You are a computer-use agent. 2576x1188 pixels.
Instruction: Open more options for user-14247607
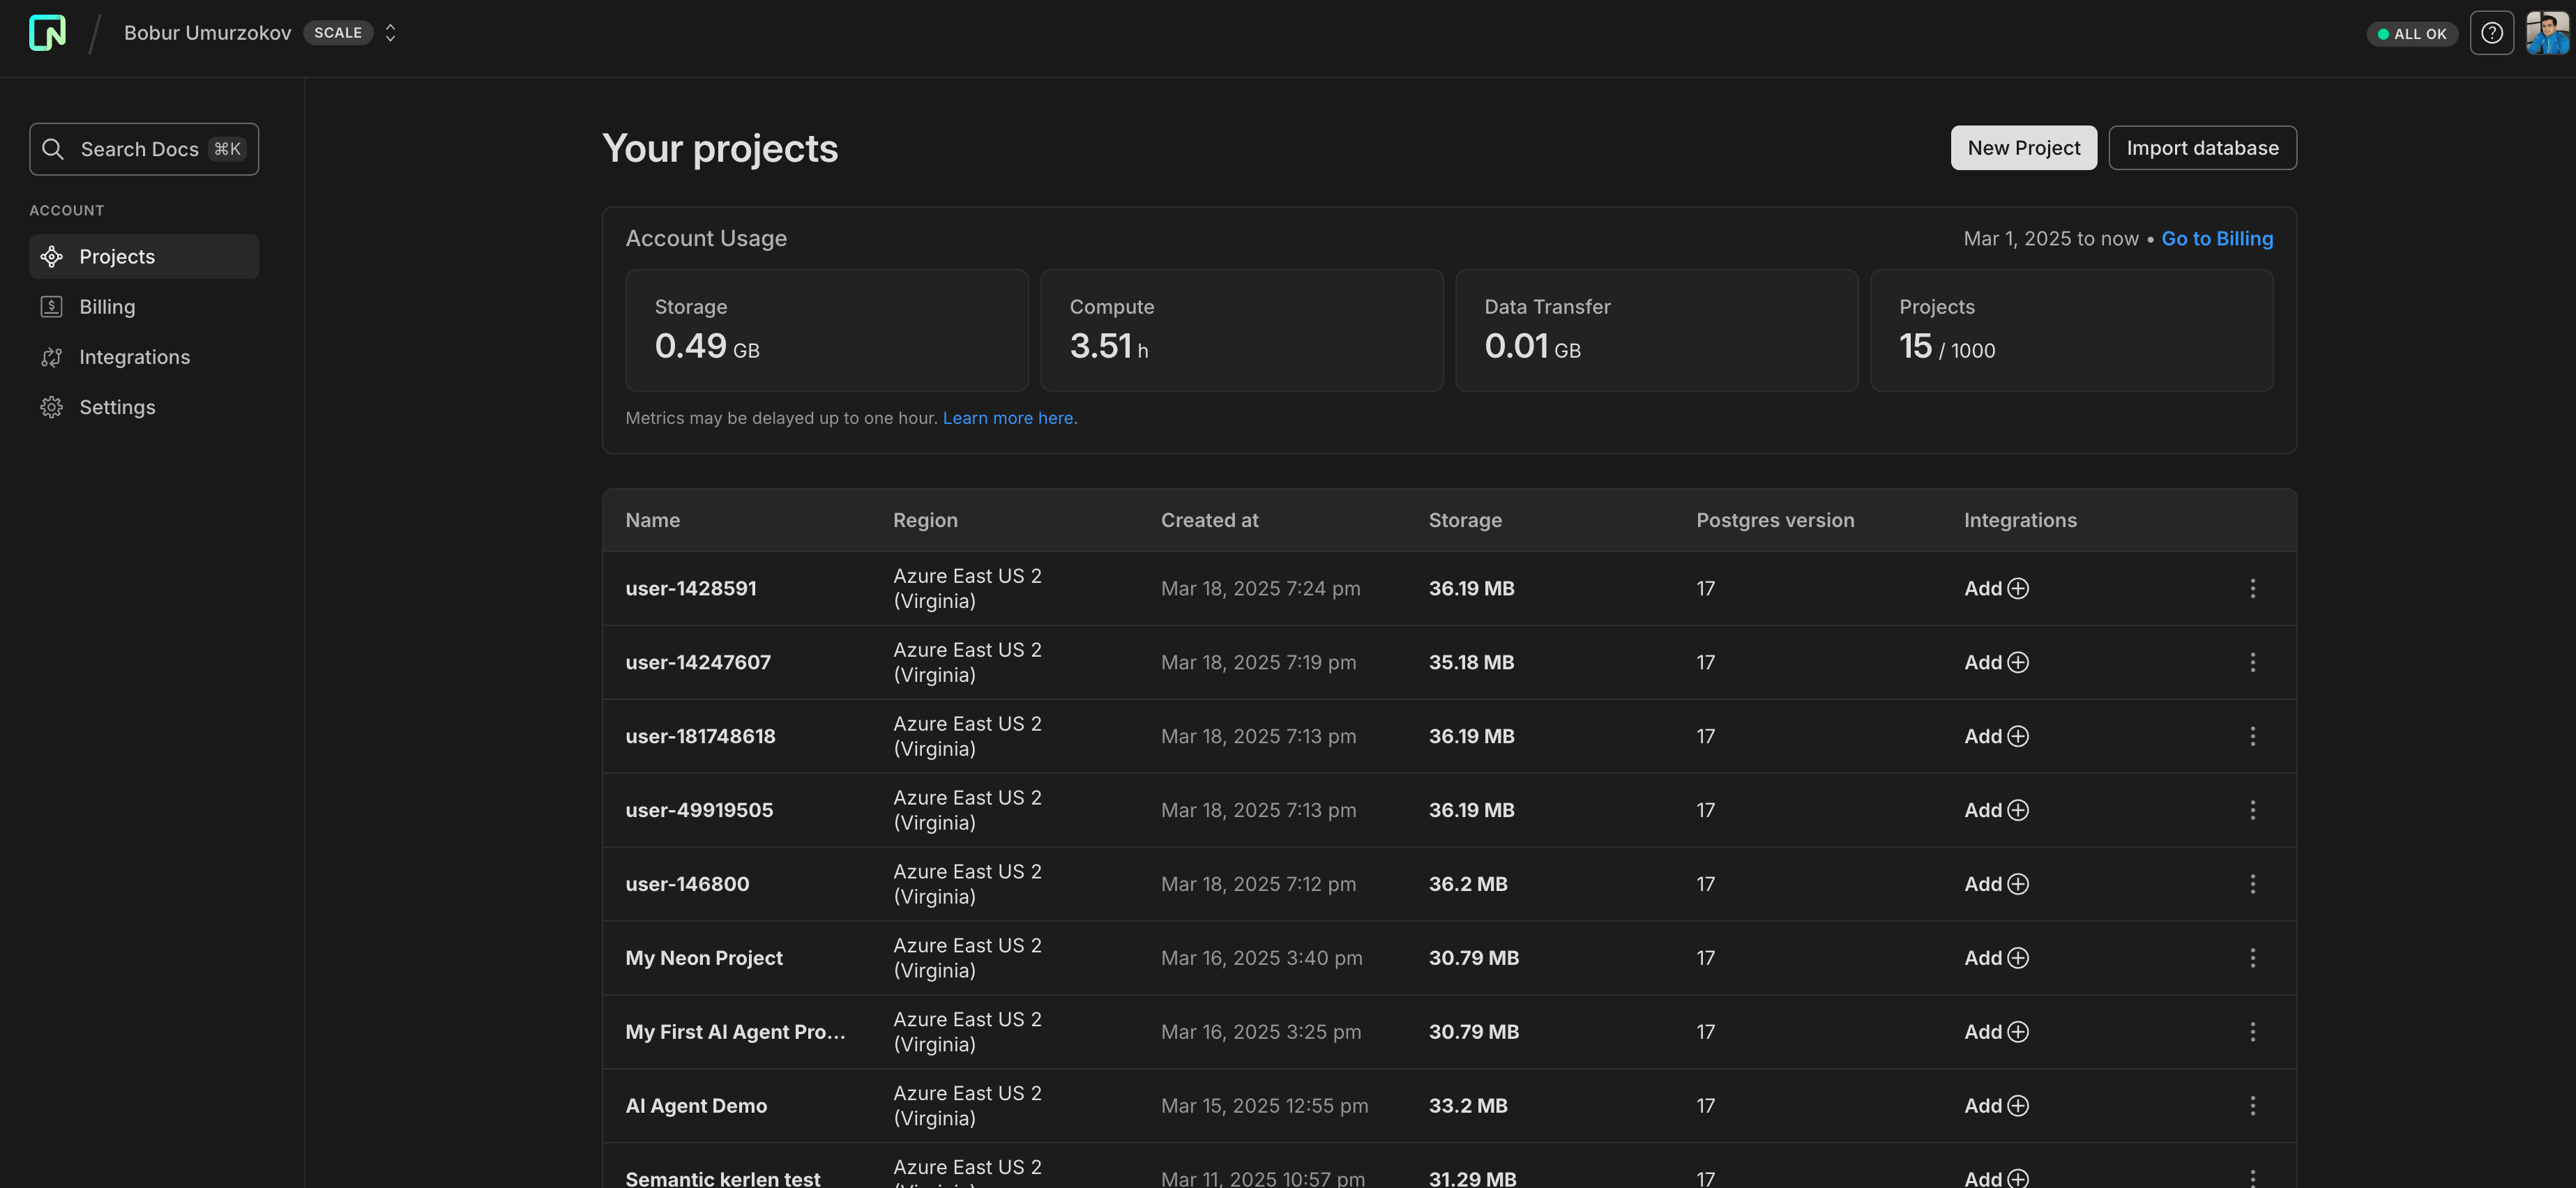coord(2252,663)
